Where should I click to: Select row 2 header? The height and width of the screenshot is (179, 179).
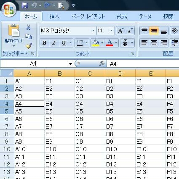[x=7, y=89]
